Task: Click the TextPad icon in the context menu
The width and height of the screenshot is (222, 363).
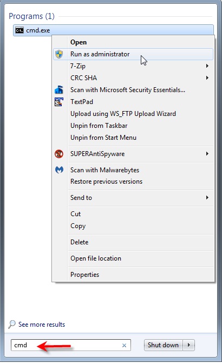Action: click(59, 102)
